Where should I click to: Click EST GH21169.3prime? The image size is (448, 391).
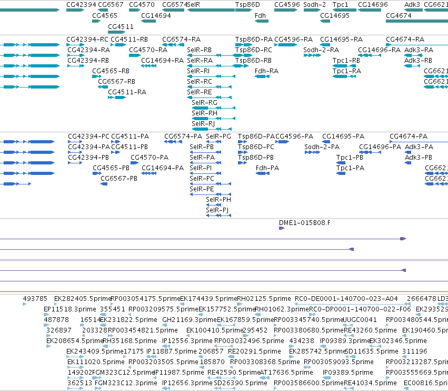190,319
